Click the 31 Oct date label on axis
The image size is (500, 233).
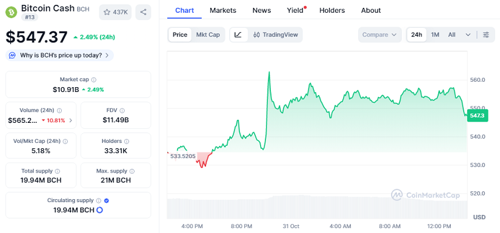[x=291, y=226]
